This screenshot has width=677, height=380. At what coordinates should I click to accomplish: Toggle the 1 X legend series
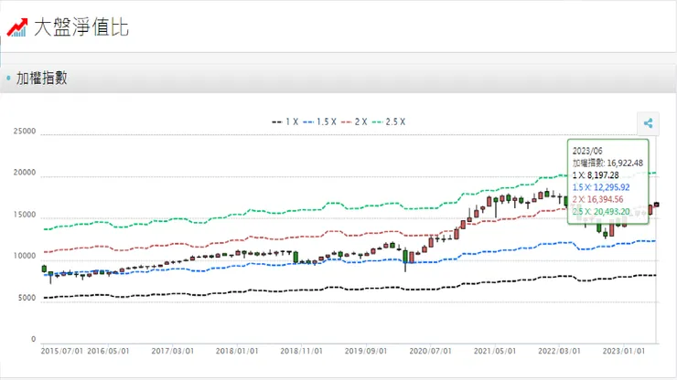pyautogui.click(x=286, y=121)
